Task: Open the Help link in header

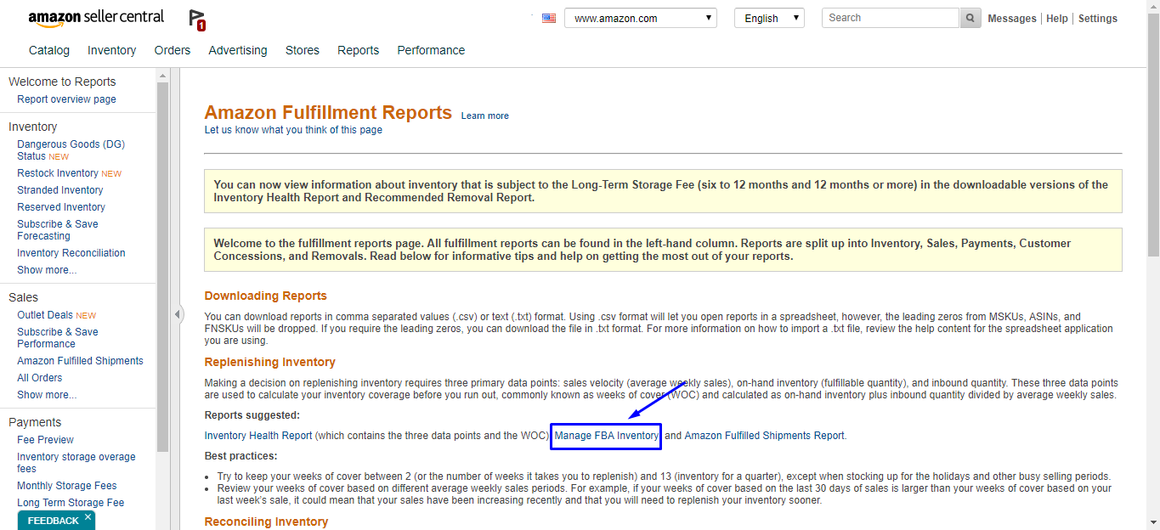Action: [x=1057, y=19]
